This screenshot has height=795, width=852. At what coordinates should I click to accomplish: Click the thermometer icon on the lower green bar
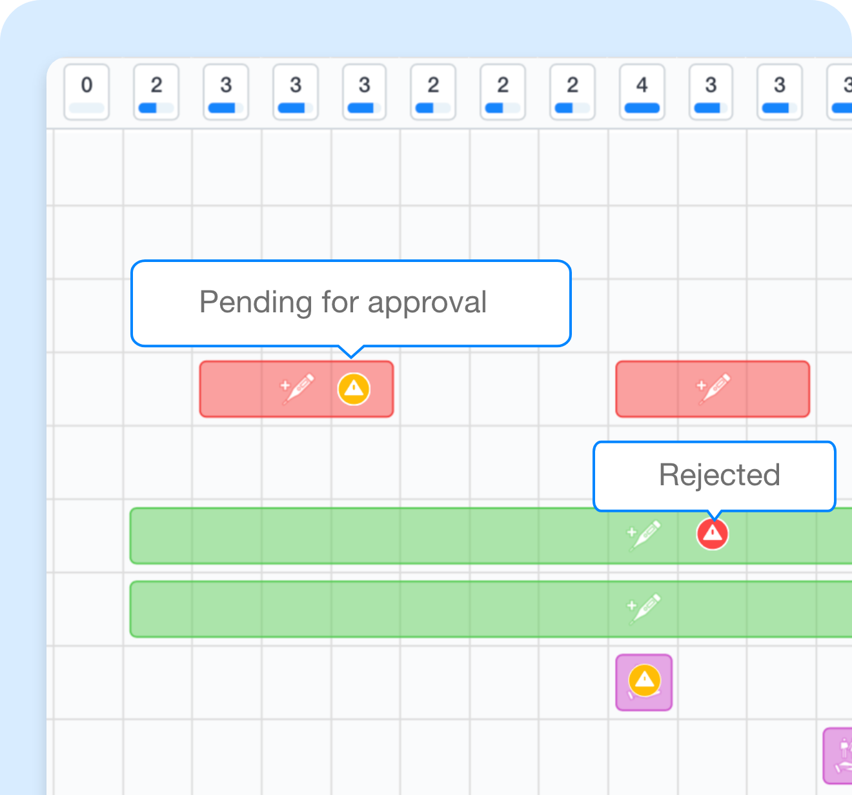(x=643, y=607)
